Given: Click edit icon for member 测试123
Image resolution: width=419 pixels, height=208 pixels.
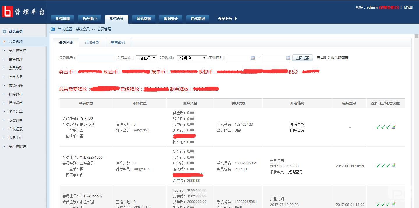Looking at the screenshot, I should point(393,127).
